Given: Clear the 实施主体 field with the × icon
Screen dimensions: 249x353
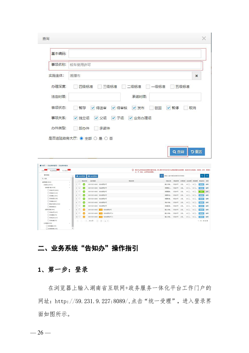Looking at the screenshot, I should pyautogui.click(x=197, y=76).
